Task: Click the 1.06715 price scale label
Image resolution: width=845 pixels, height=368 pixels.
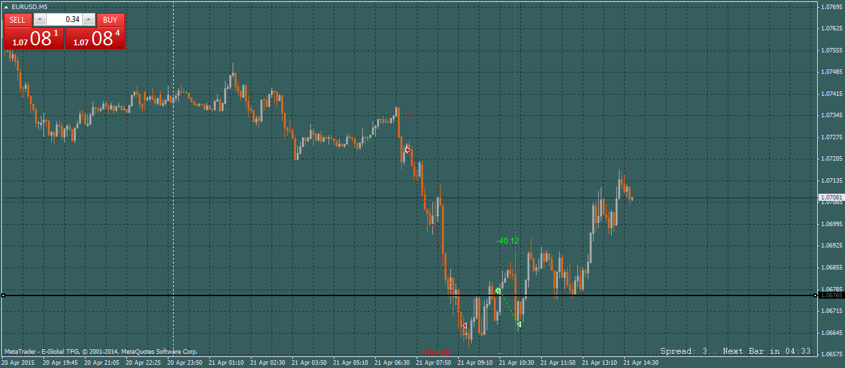Action: [x=831, y=311]
